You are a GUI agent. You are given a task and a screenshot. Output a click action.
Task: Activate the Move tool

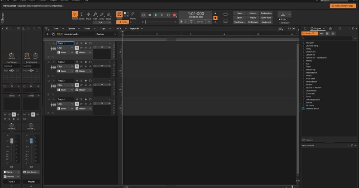[88, 14]
